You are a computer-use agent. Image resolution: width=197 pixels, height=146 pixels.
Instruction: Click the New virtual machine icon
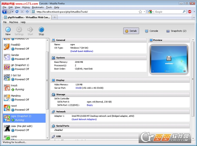tap(8, 29)
